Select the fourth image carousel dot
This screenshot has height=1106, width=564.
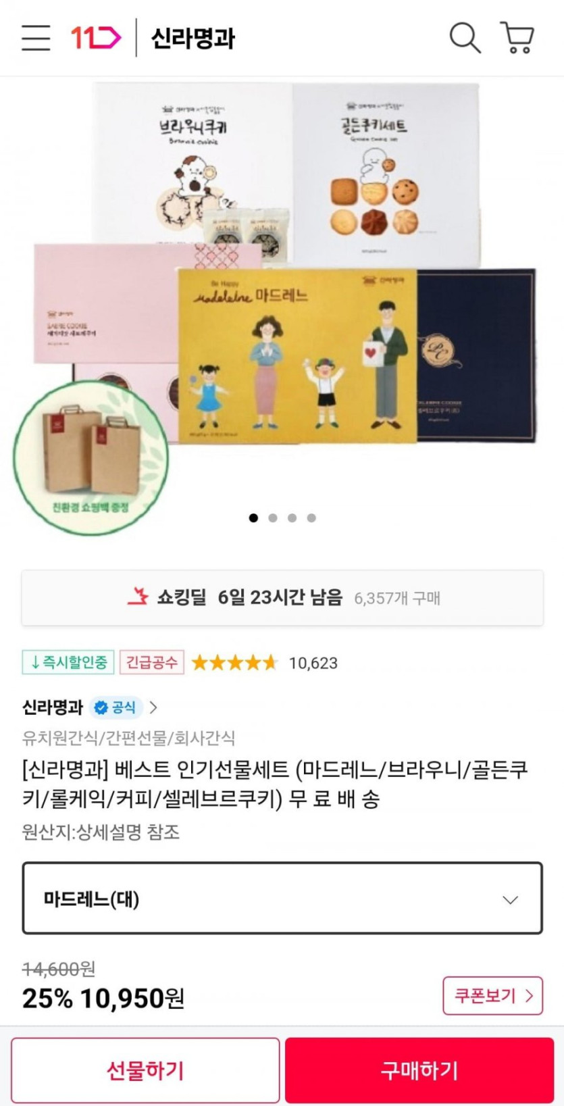311,518
